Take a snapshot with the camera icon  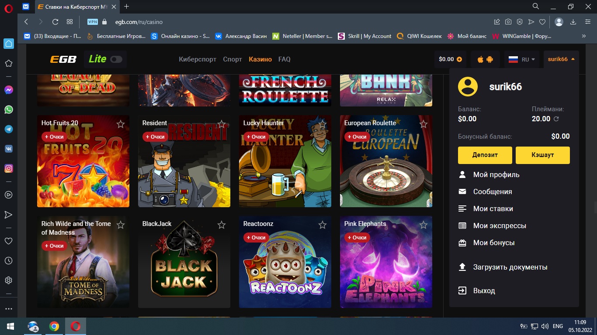tap(508, 22)
